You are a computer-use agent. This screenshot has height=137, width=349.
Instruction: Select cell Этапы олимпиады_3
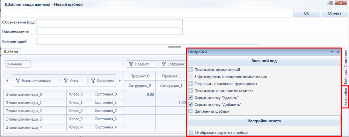pyautogui.click(x=35, y=119)
